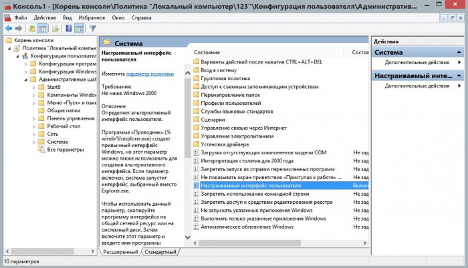468x268 pixels.
Task: Open the параметр политики link
Action: pyautogui.click(x=150, y=74)
